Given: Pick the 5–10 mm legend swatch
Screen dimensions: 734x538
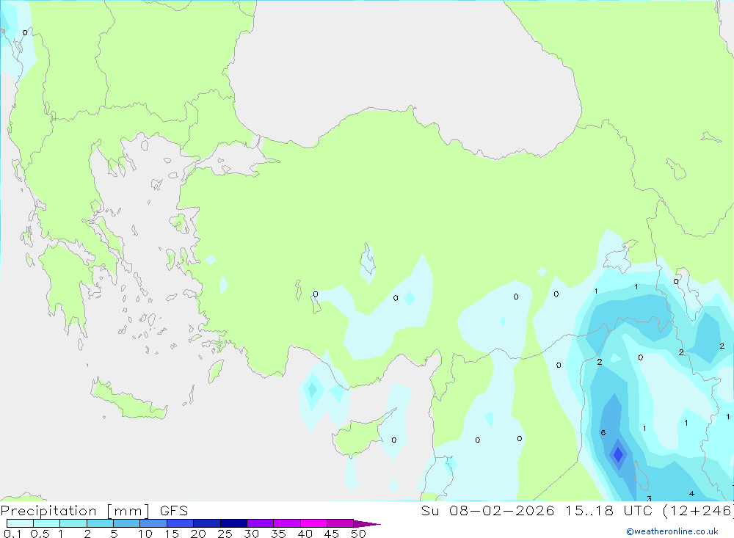Looking at the screenshot, I should (x=127, y=523).
